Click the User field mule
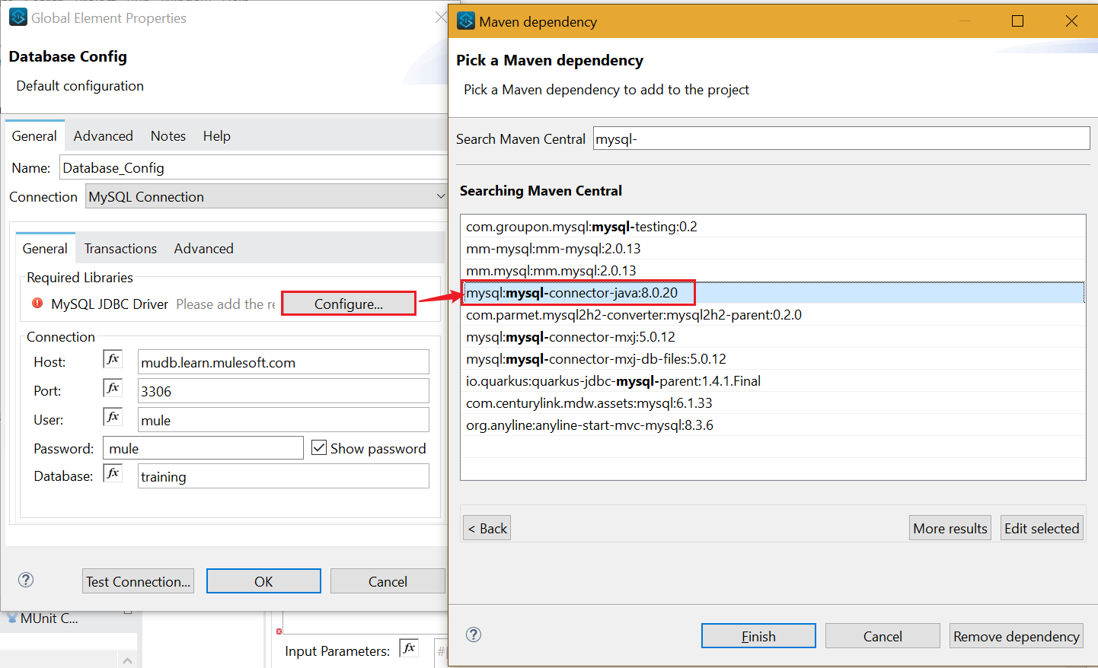1098x668 pixels. click(283, 420)
